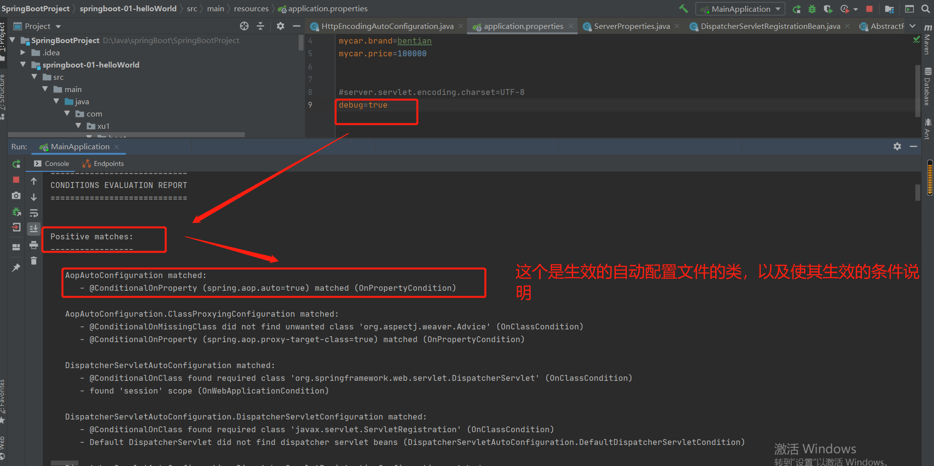Rerun application in Run panel
This screenshot has height=466, width=934.
pos(16,164)
